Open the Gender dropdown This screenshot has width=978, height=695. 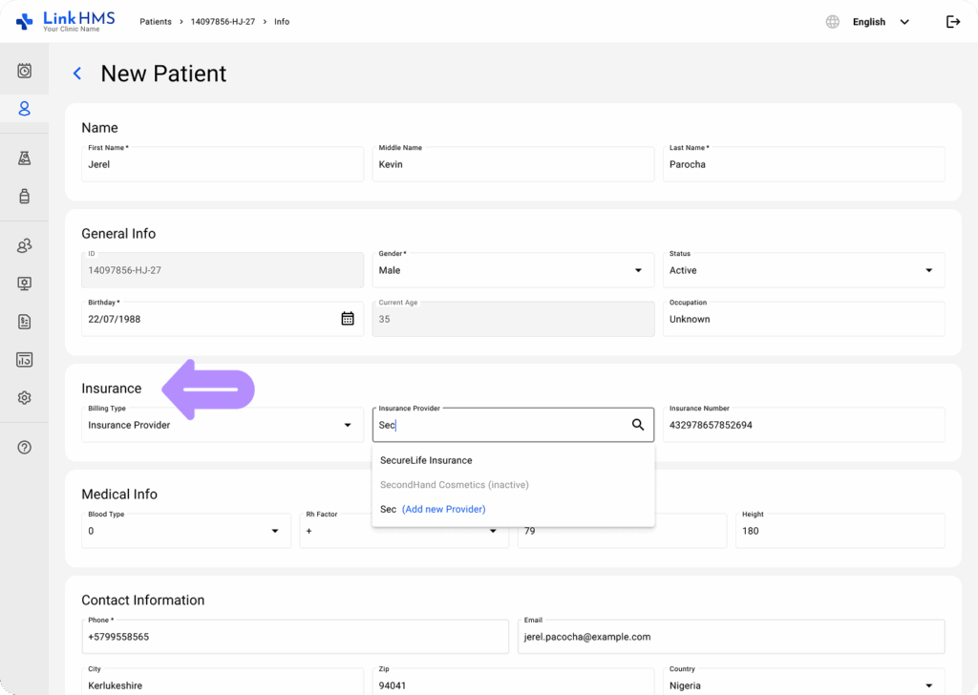639,270
